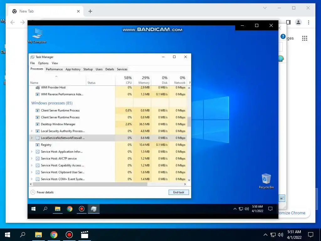This screenshot has height=241, width=321.
Task: Switch to Performance tab
Action: (54, 69)
